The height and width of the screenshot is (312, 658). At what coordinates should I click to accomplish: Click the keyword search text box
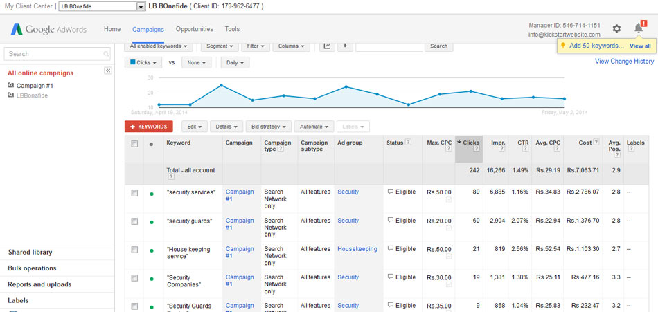click(x=389, y=46)
